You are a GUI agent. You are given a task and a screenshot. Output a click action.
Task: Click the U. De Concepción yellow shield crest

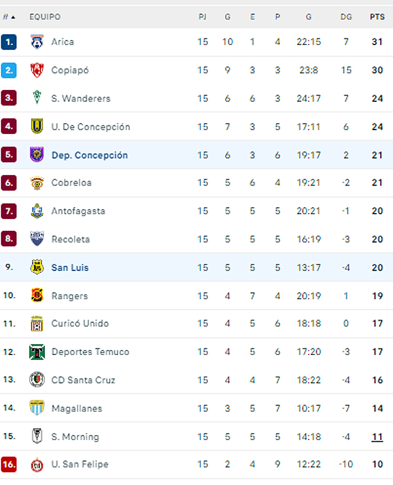[x=37, y=127]
